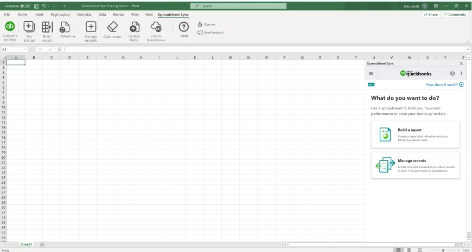Expand the Refresh dropdown arrow
472x252 pixels.
point(74,36)
